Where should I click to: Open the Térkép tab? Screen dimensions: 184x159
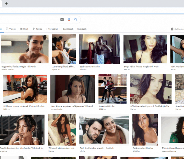point(37,29)
